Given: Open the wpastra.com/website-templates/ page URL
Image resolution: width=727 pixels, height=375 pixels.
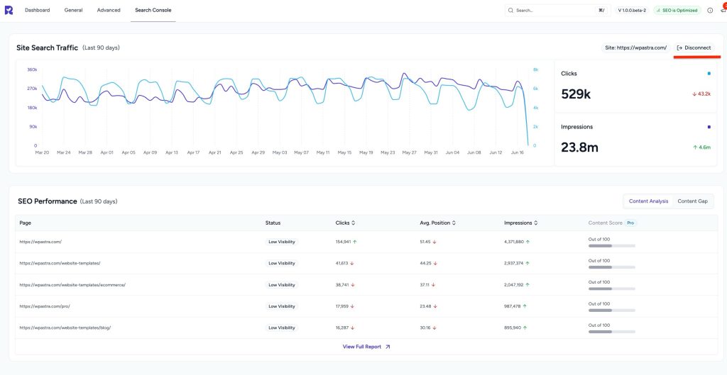Looking at the screenshot, I should point(60,263).
